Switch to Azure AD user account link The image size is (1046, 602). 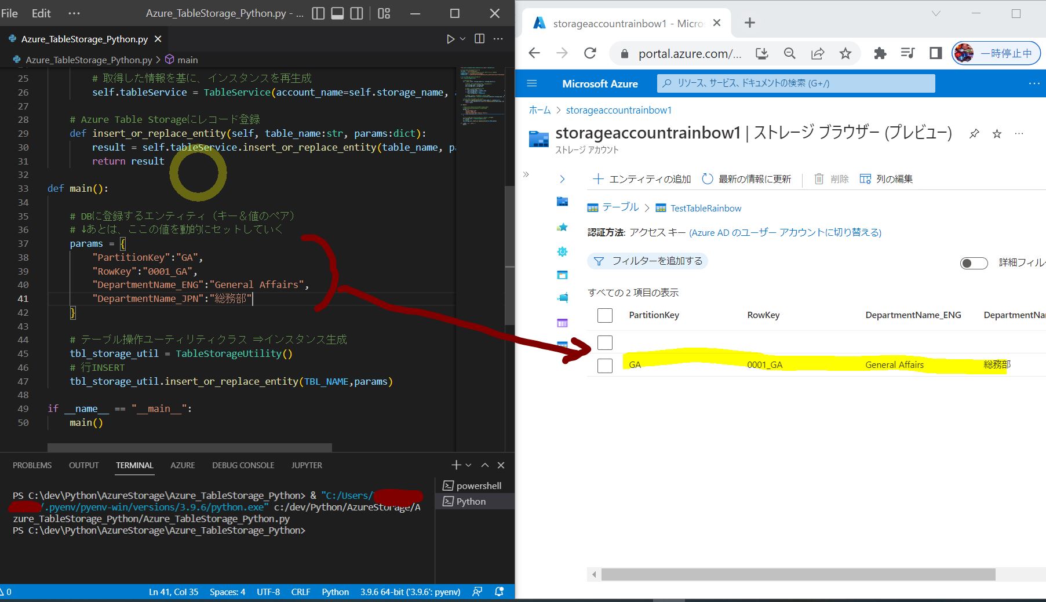coord(785,232)
